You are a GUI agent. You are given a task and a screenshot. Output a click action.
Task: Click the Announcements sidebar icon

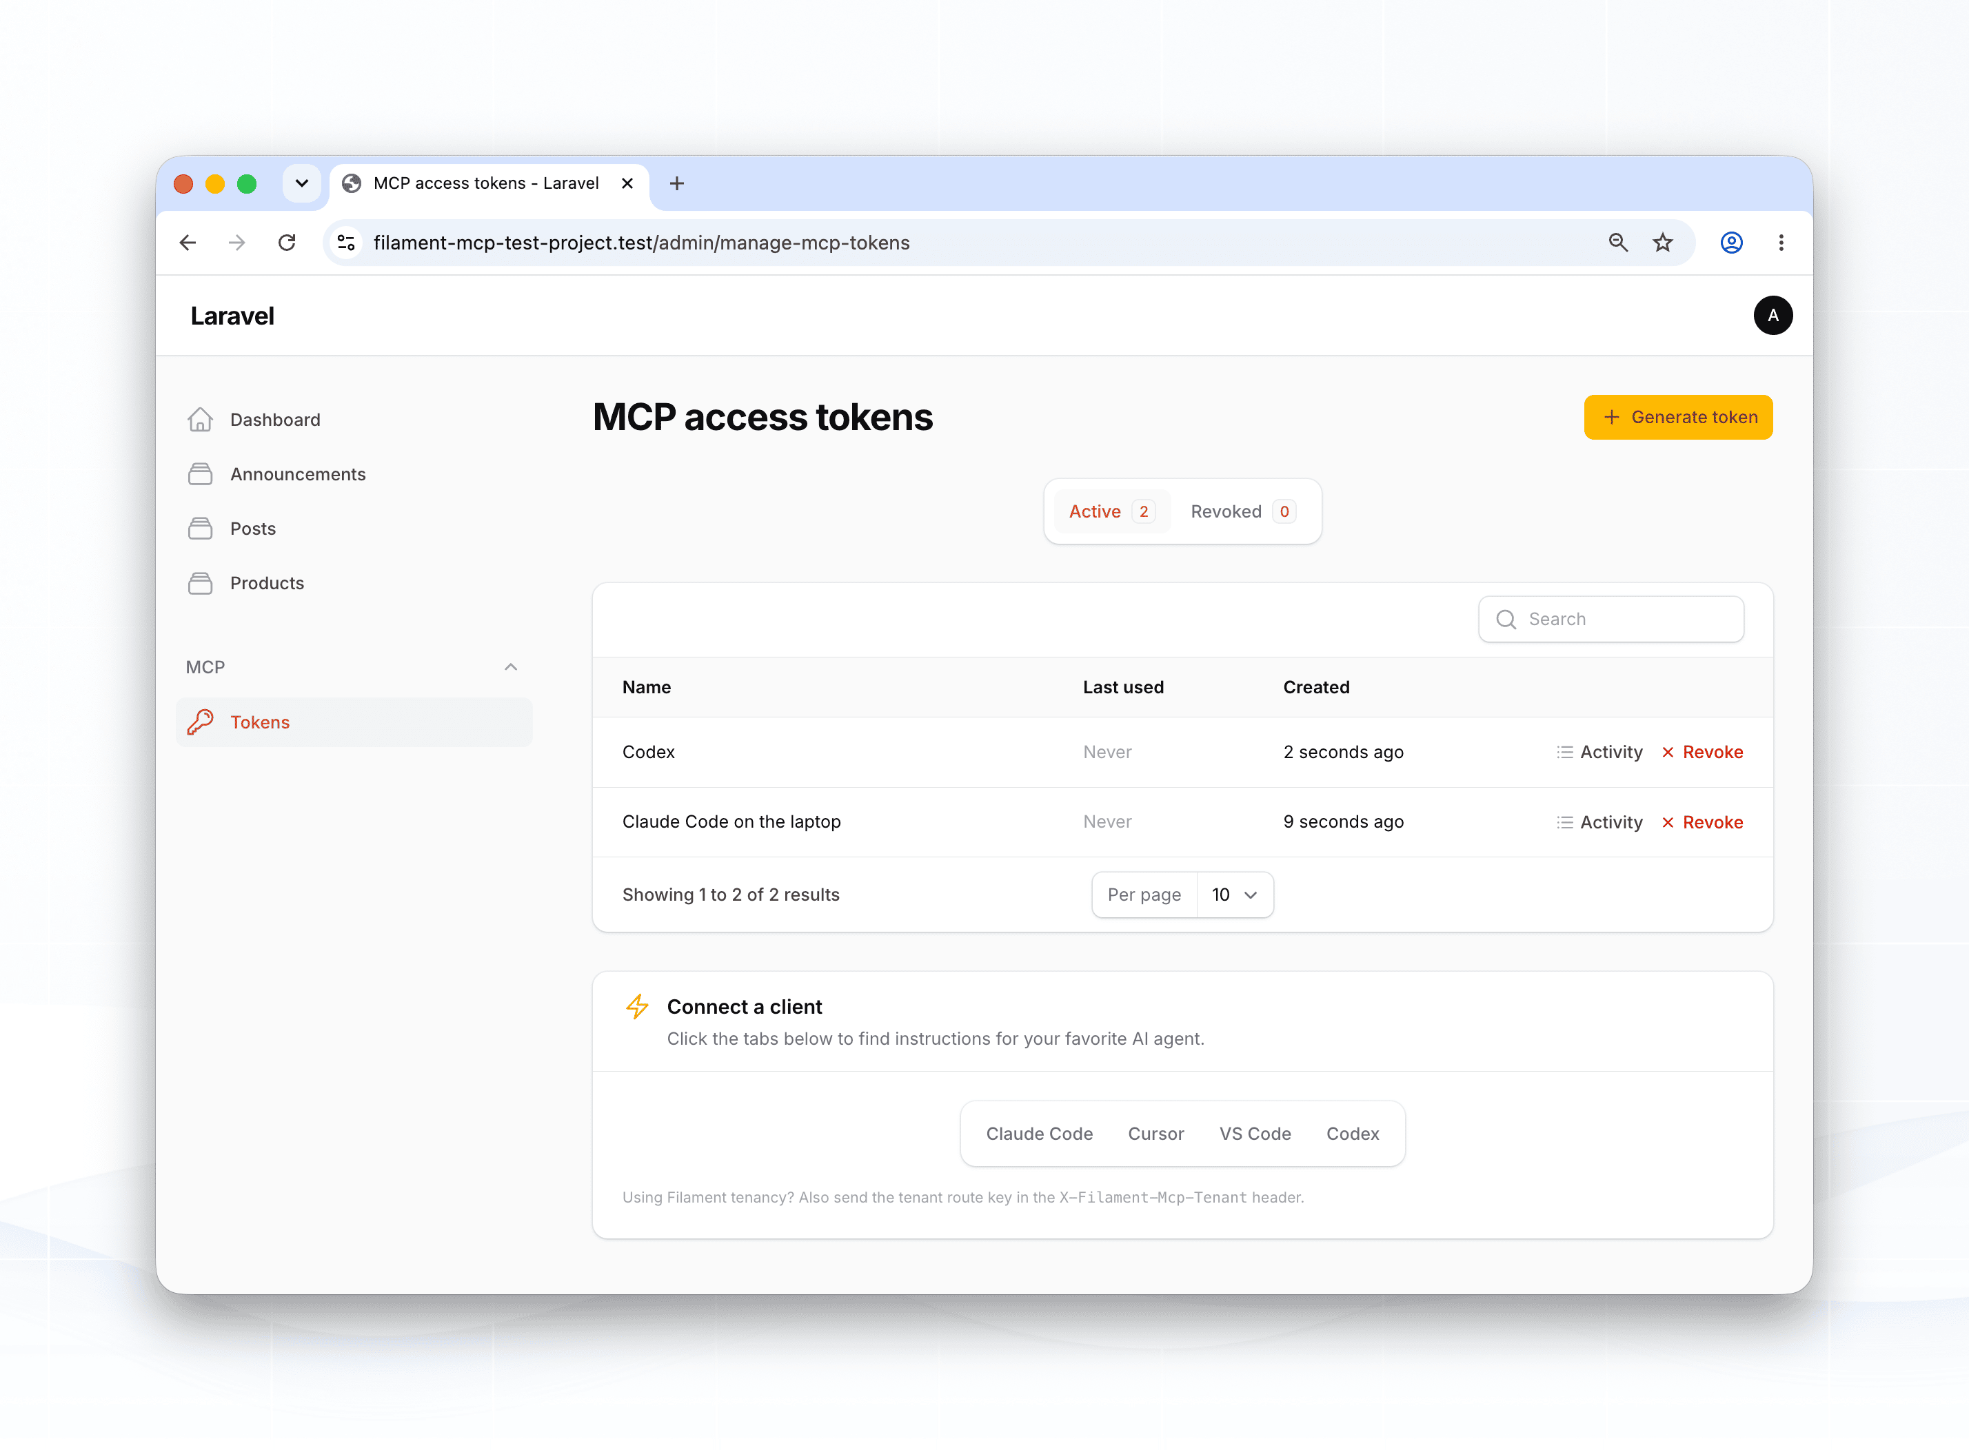click(x=200, y=474)
